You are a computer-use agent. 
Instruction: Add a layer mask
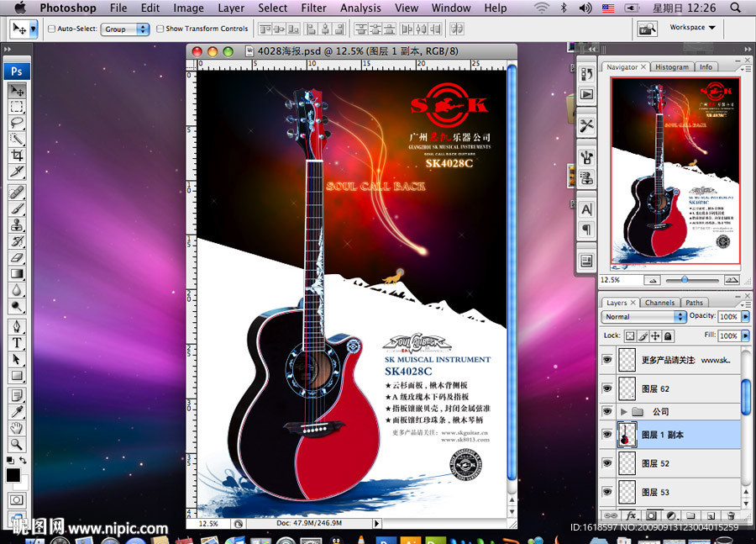(x=651, y=515)
